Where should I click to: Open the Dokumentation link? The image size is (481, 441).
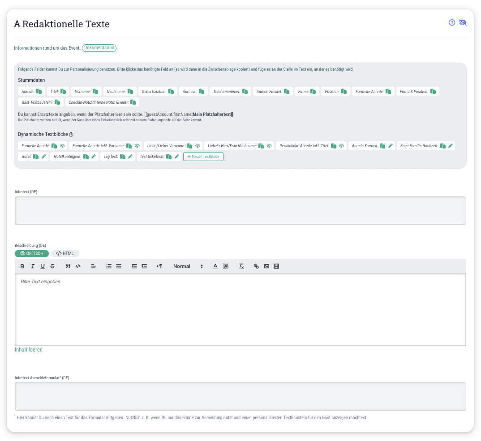(x=99, y=48)
